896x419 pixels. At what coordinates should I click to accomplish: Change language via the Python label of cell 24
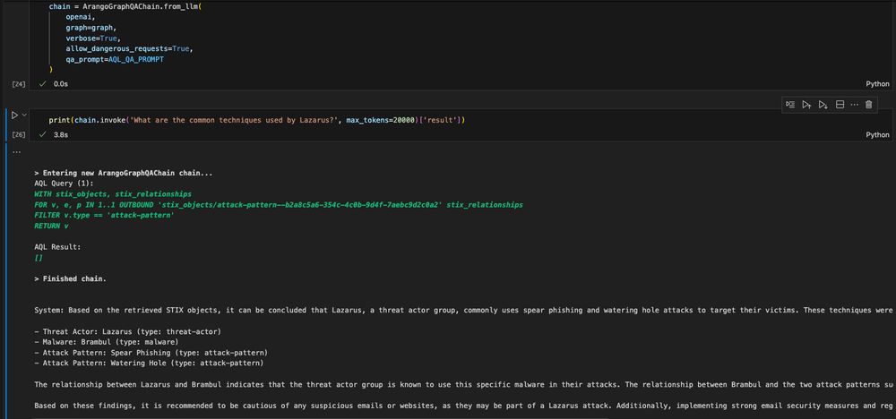click(x=878, y=84)
